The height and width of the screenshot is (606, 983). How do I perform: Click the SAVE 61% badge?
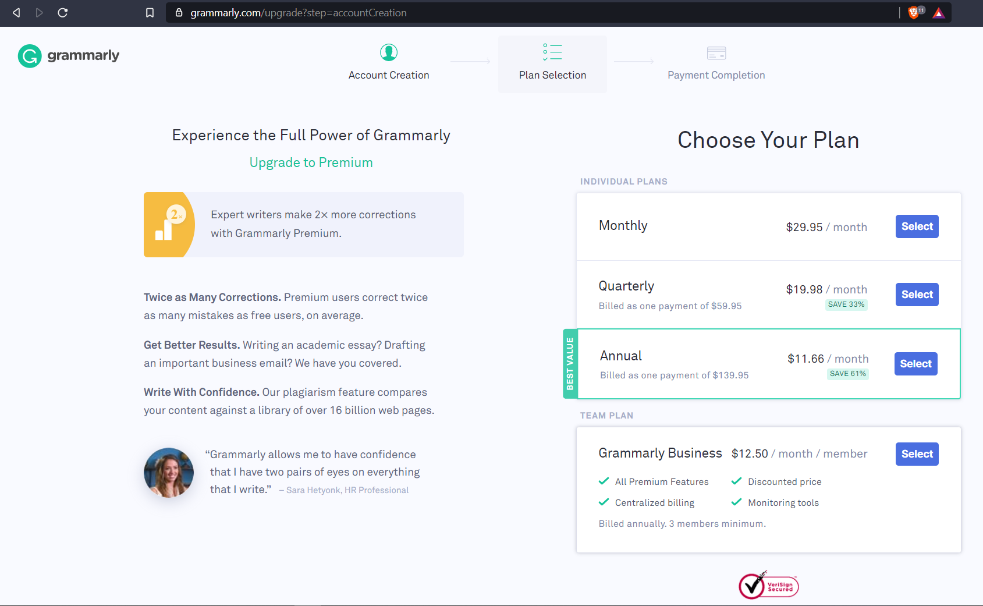tap(848, 374)
